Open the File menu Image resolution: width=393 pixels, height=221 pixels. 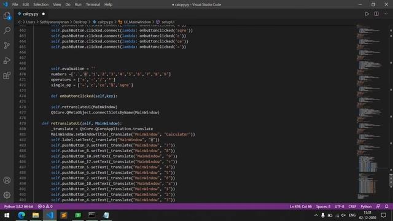[15, 4]
